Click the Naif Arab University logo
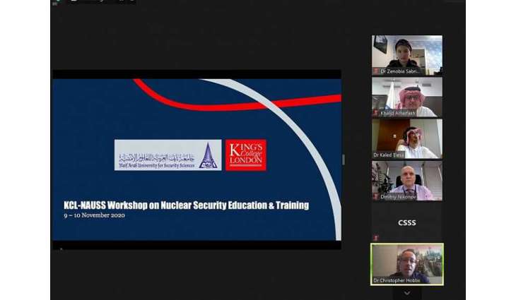516x300 pixels. coord(168,155)
